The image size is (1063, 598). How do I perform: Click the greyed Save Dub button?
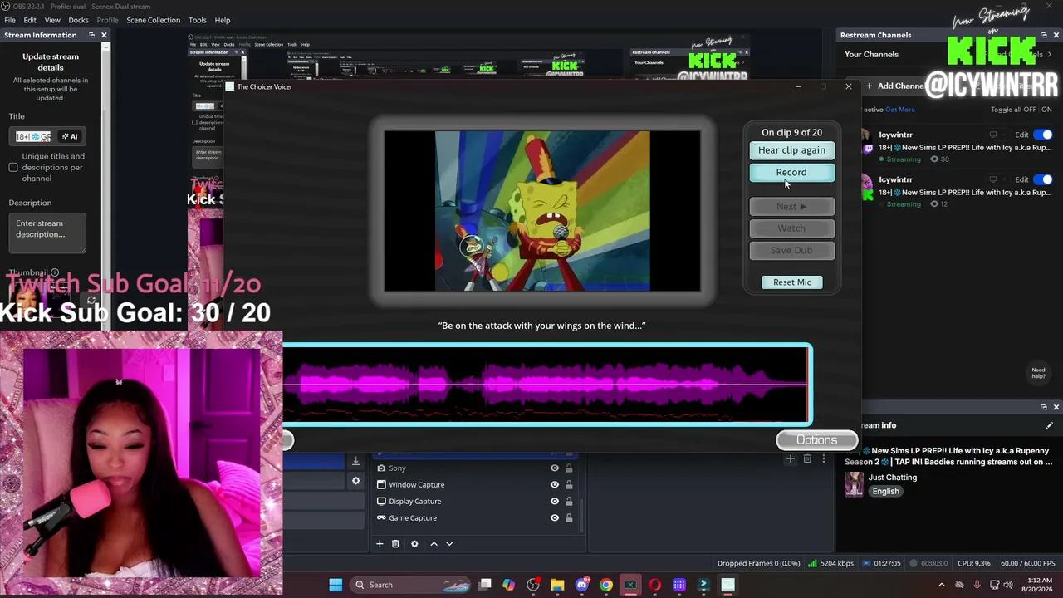point(791,250)
